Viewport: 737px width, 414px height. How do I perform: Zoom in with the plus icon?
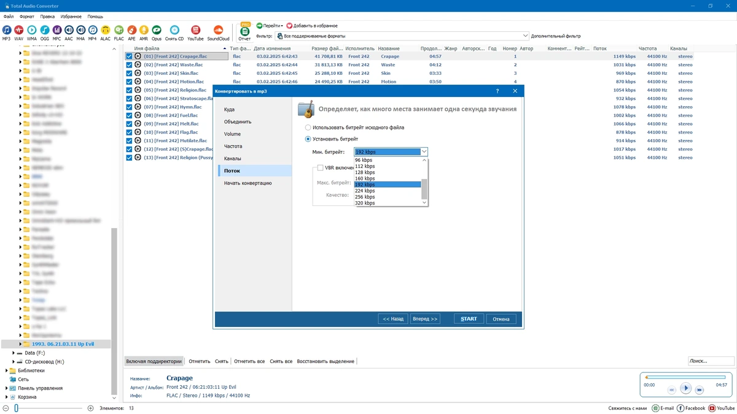click(x=90, y=408)
